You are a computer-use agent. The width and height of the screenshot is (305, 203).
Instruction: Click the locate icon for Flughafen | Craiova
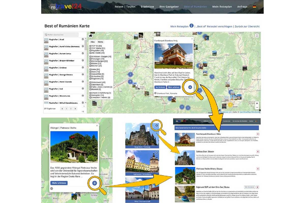pyautogui.click(x=83, y=68)
